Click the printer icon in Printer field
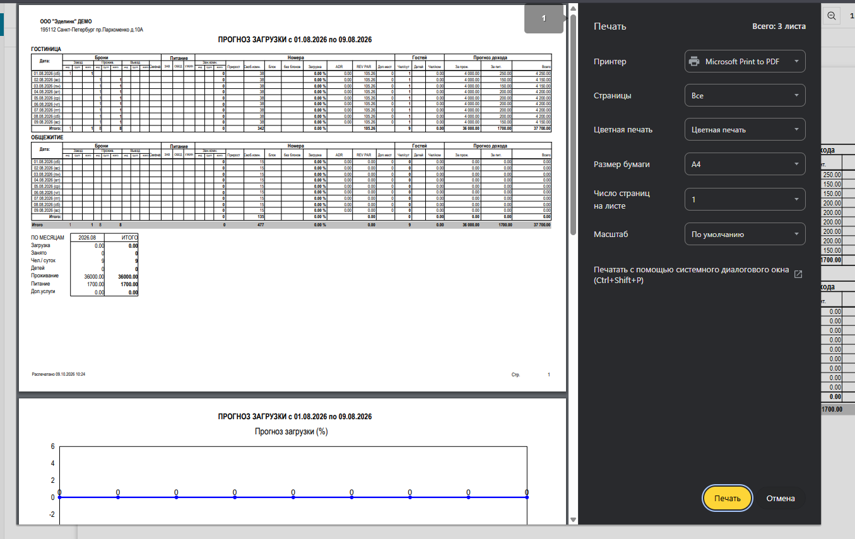The width and height of the screenshot is (855, 539). click(x=695, y=62)
